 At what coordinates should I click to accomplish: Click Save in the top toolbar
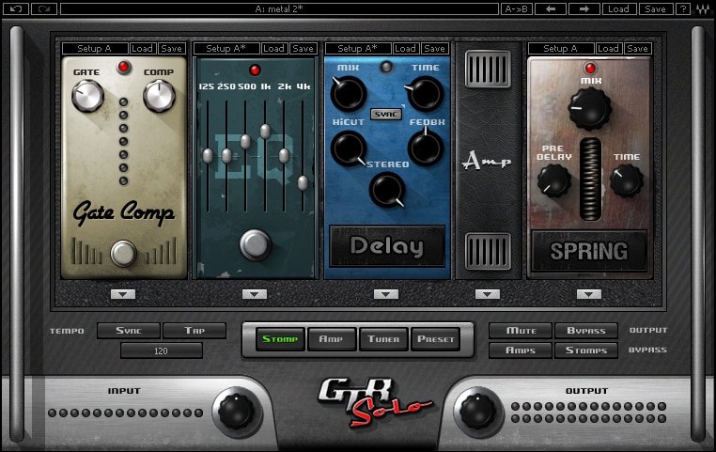click(x=655, y=8)
